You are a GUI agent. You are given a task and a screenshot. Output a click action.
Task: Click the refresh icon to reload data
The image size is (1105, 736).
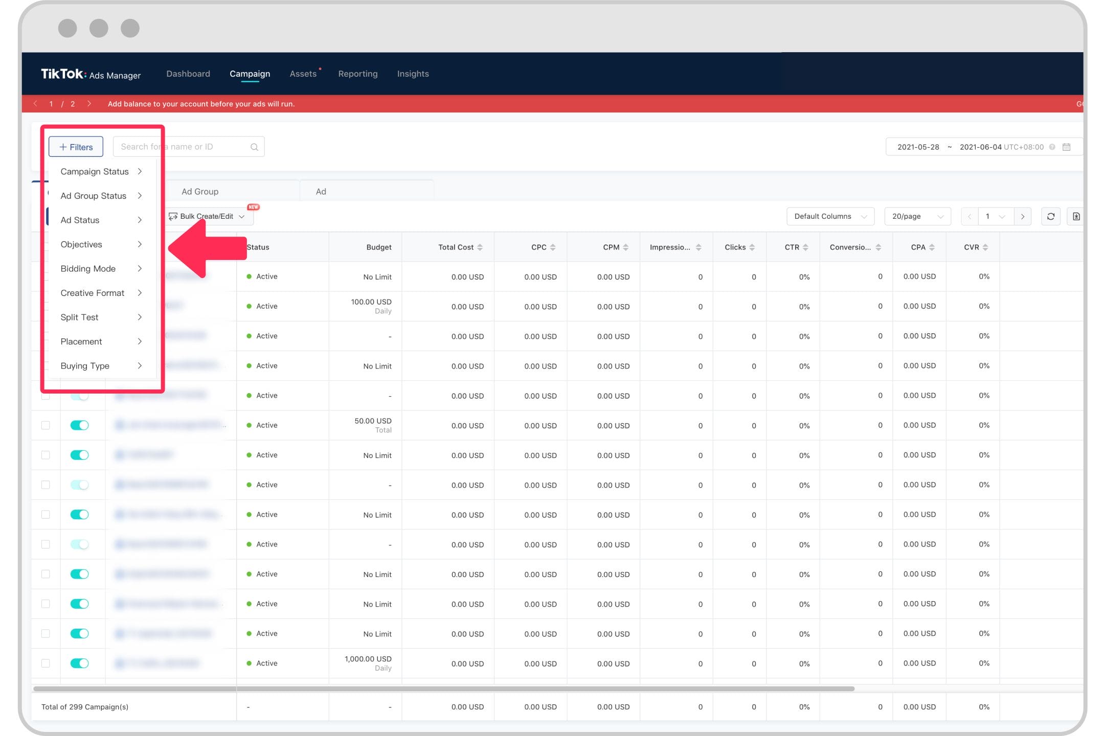tap(1051, 216)
